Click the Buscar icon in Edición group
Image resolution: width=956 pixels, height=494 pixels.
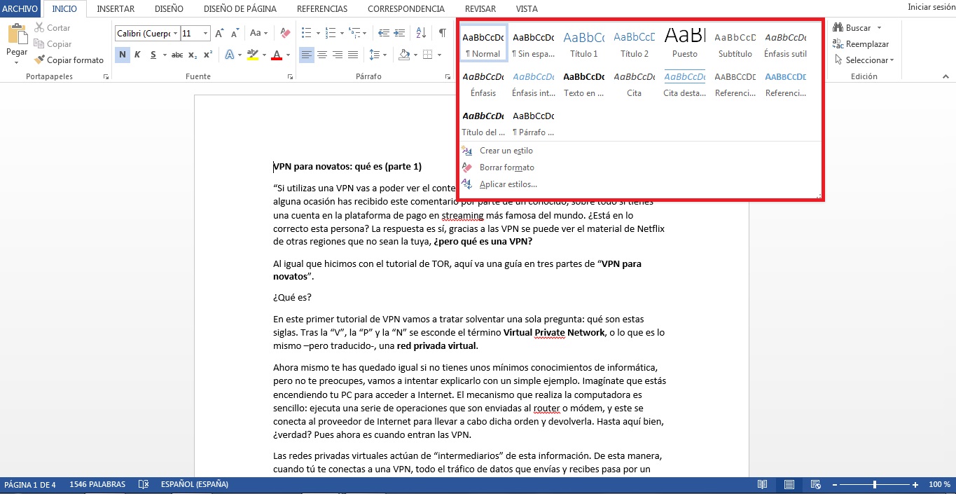tap(851, 27)
